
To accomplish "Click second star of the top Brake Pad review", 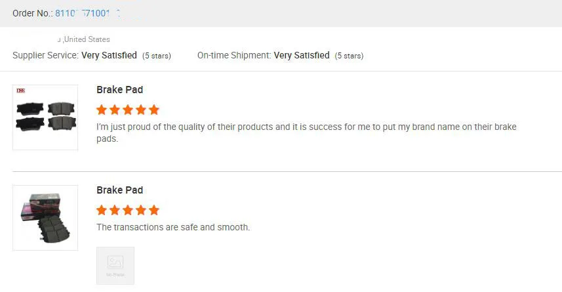I will 115,110.
